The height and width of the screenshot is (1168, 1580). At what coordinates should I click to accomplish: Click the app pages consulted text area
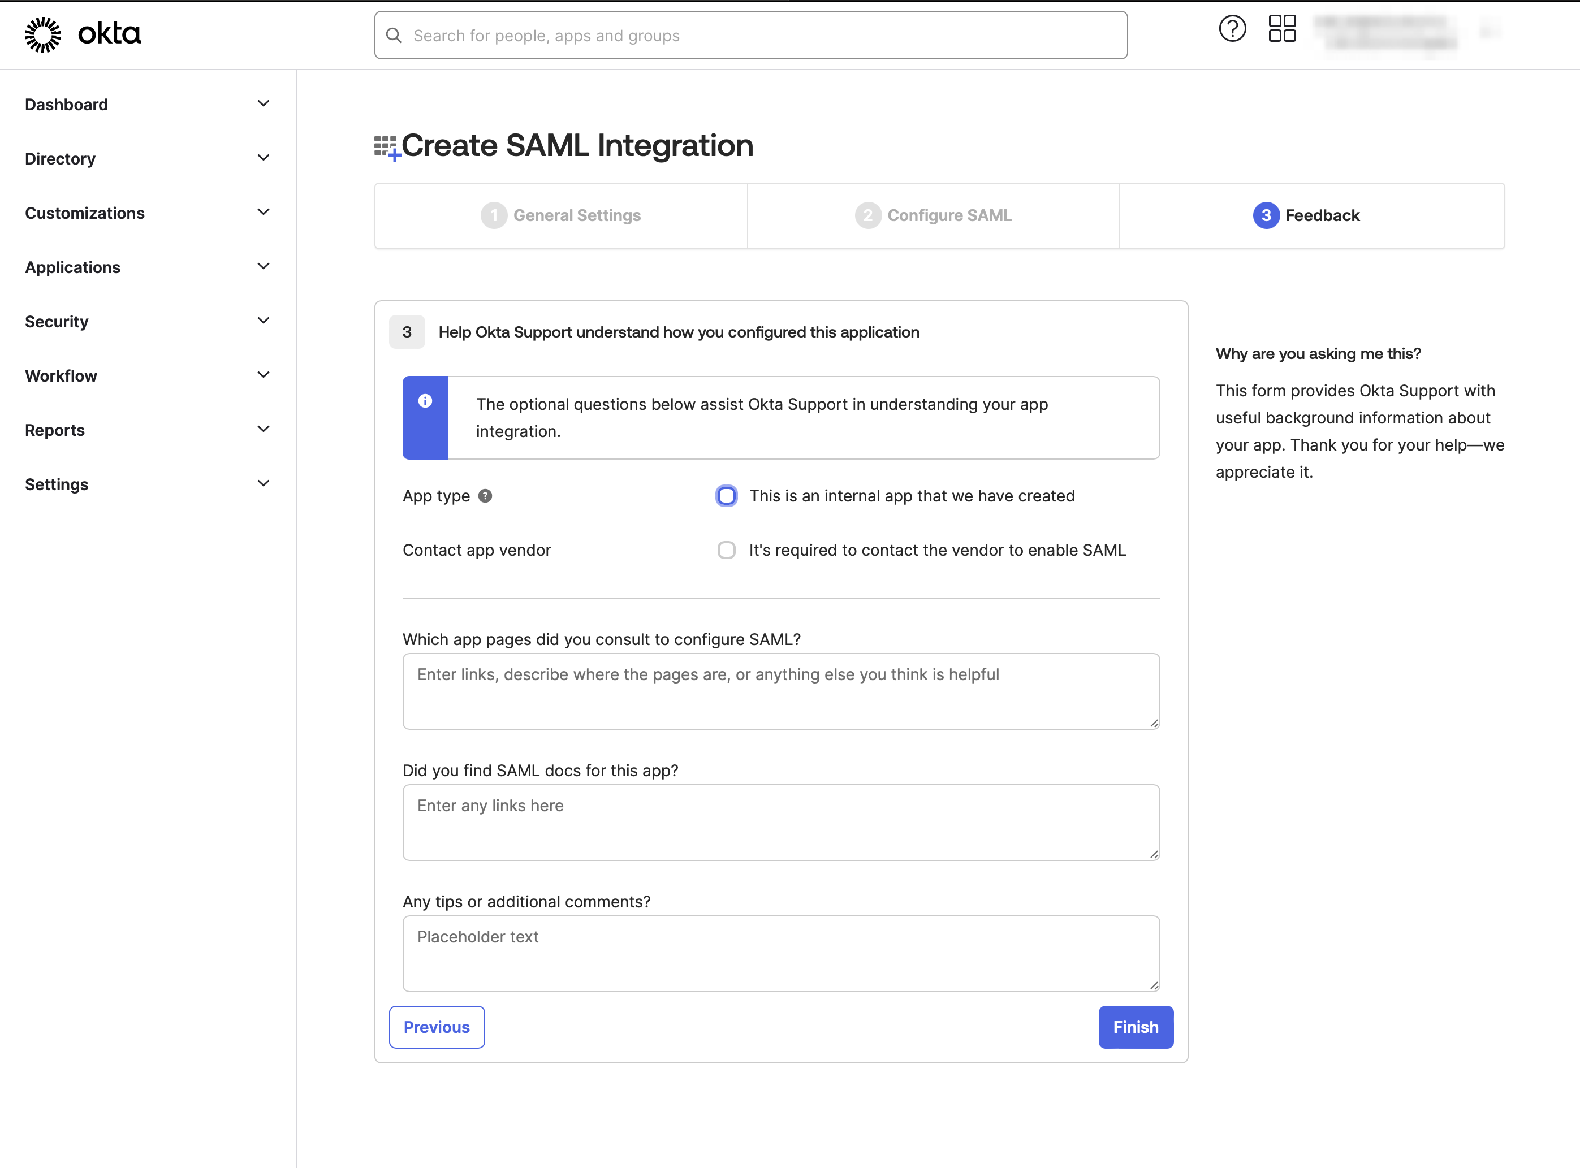(x=782, y=691)
